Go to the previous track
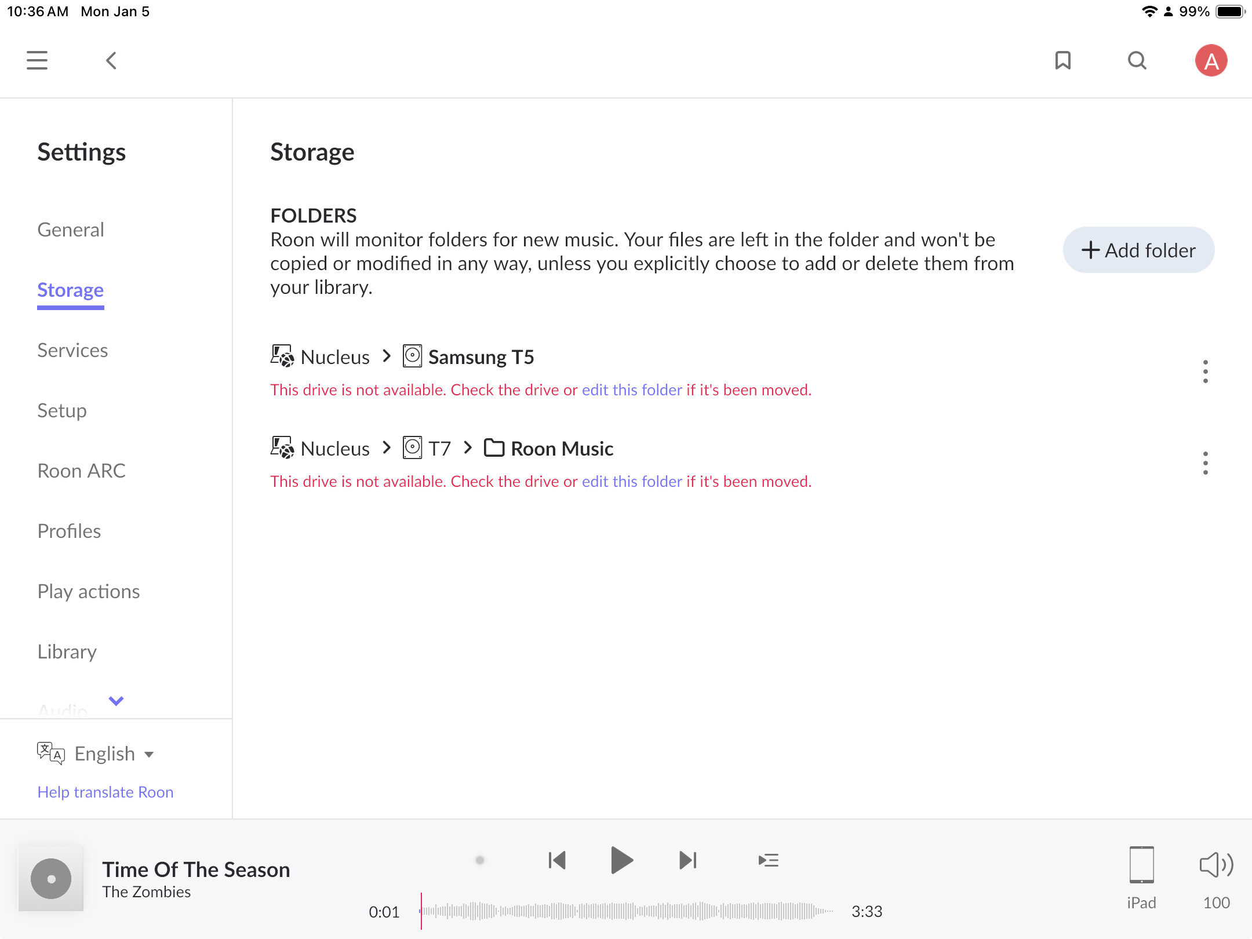Image resolution: width=1252 pixels, height=939 pixels. (556, 860)
